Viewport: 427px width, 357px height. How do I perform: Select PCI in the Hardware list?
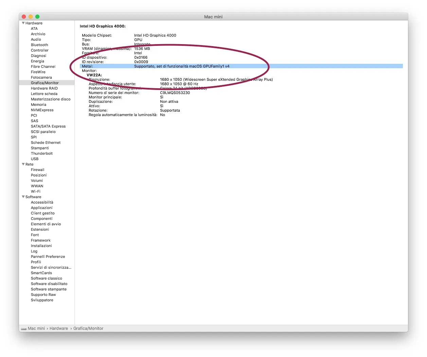(34, 115)
